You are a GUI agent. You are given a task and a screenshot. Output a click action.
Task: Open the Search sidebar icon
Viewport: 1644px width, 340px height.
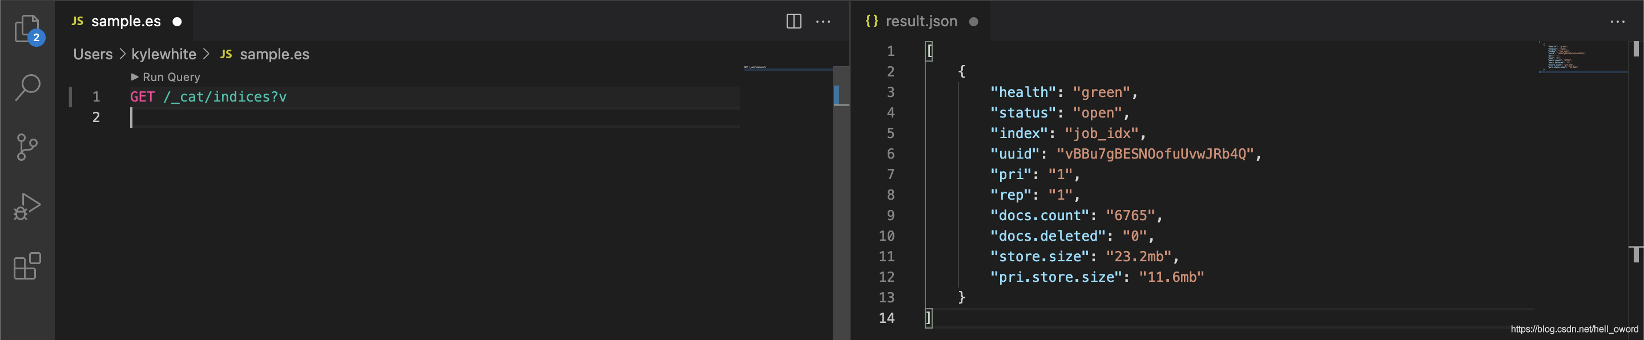pyautogui.click(x=27, y=87)
